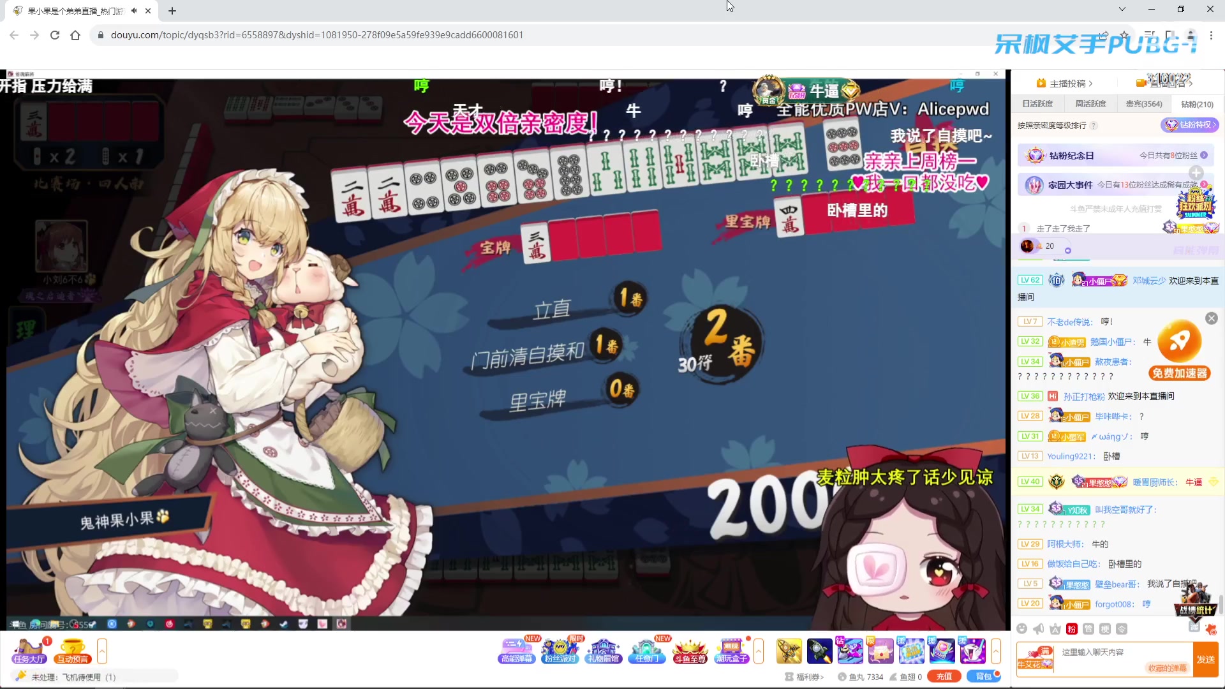Click the 亲密度等级排行 help question mark
This screenshot has width=1225, height=689.
click(x=1094, y=126)
